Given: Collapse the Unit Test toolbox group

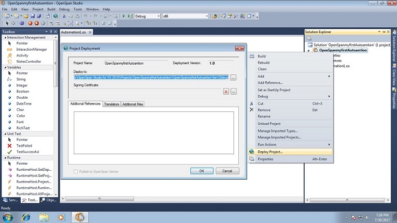Looking at the screenshot, I should click(x=5, y=134).
